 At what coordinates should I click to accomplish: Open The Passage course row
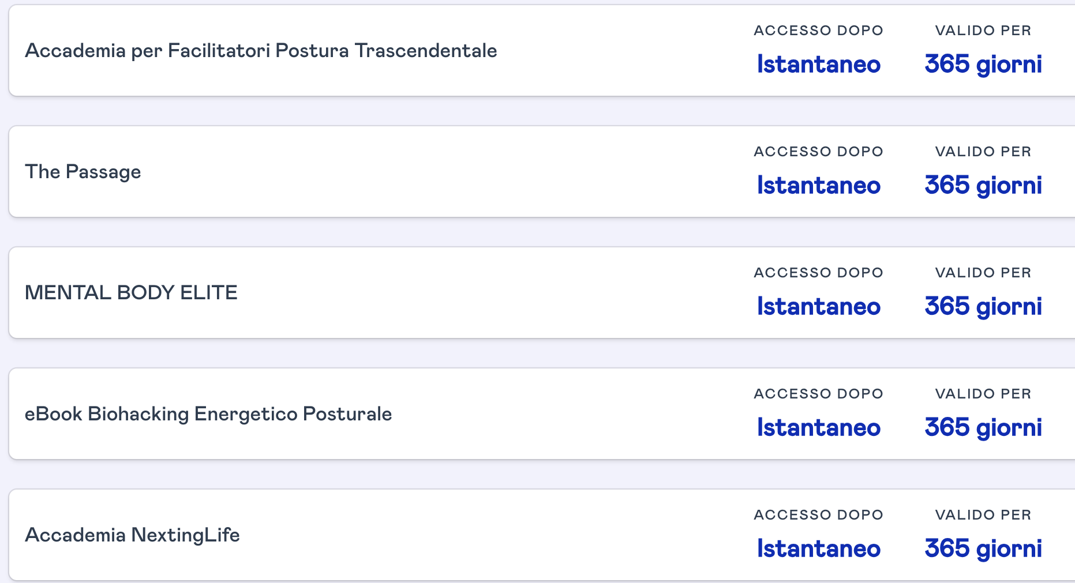click(542, 171)
